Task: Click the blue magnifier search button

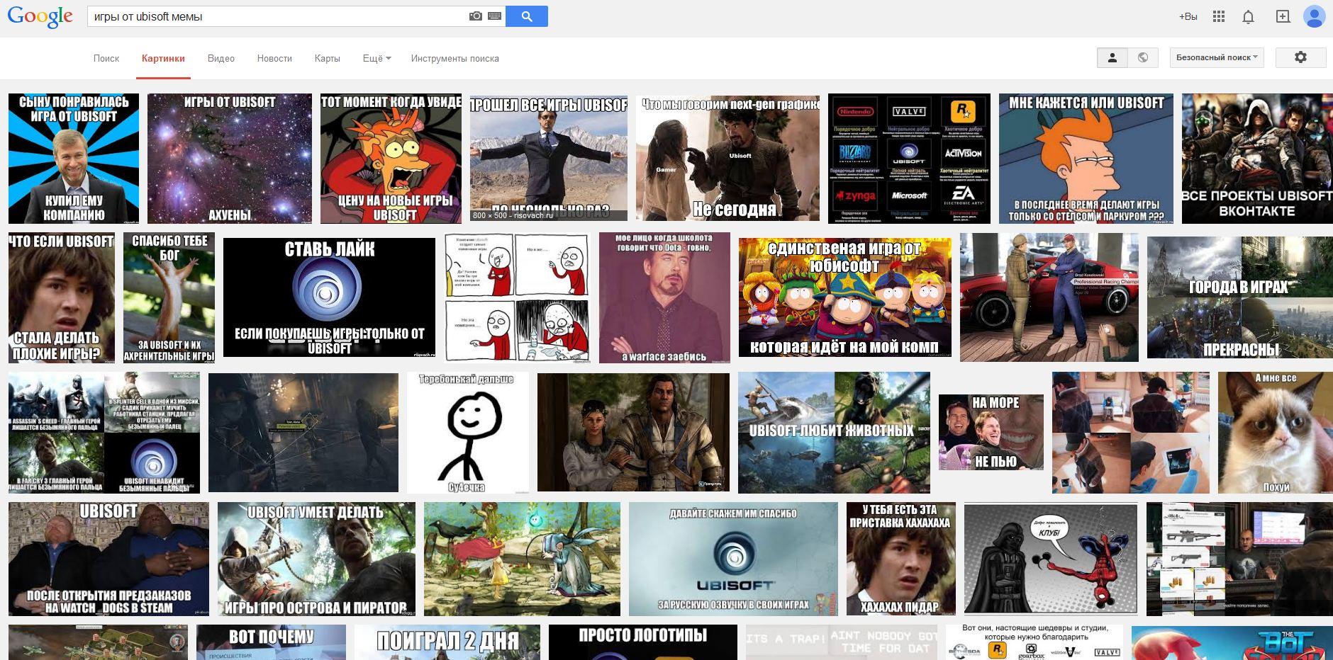Action: pos(527,16)
